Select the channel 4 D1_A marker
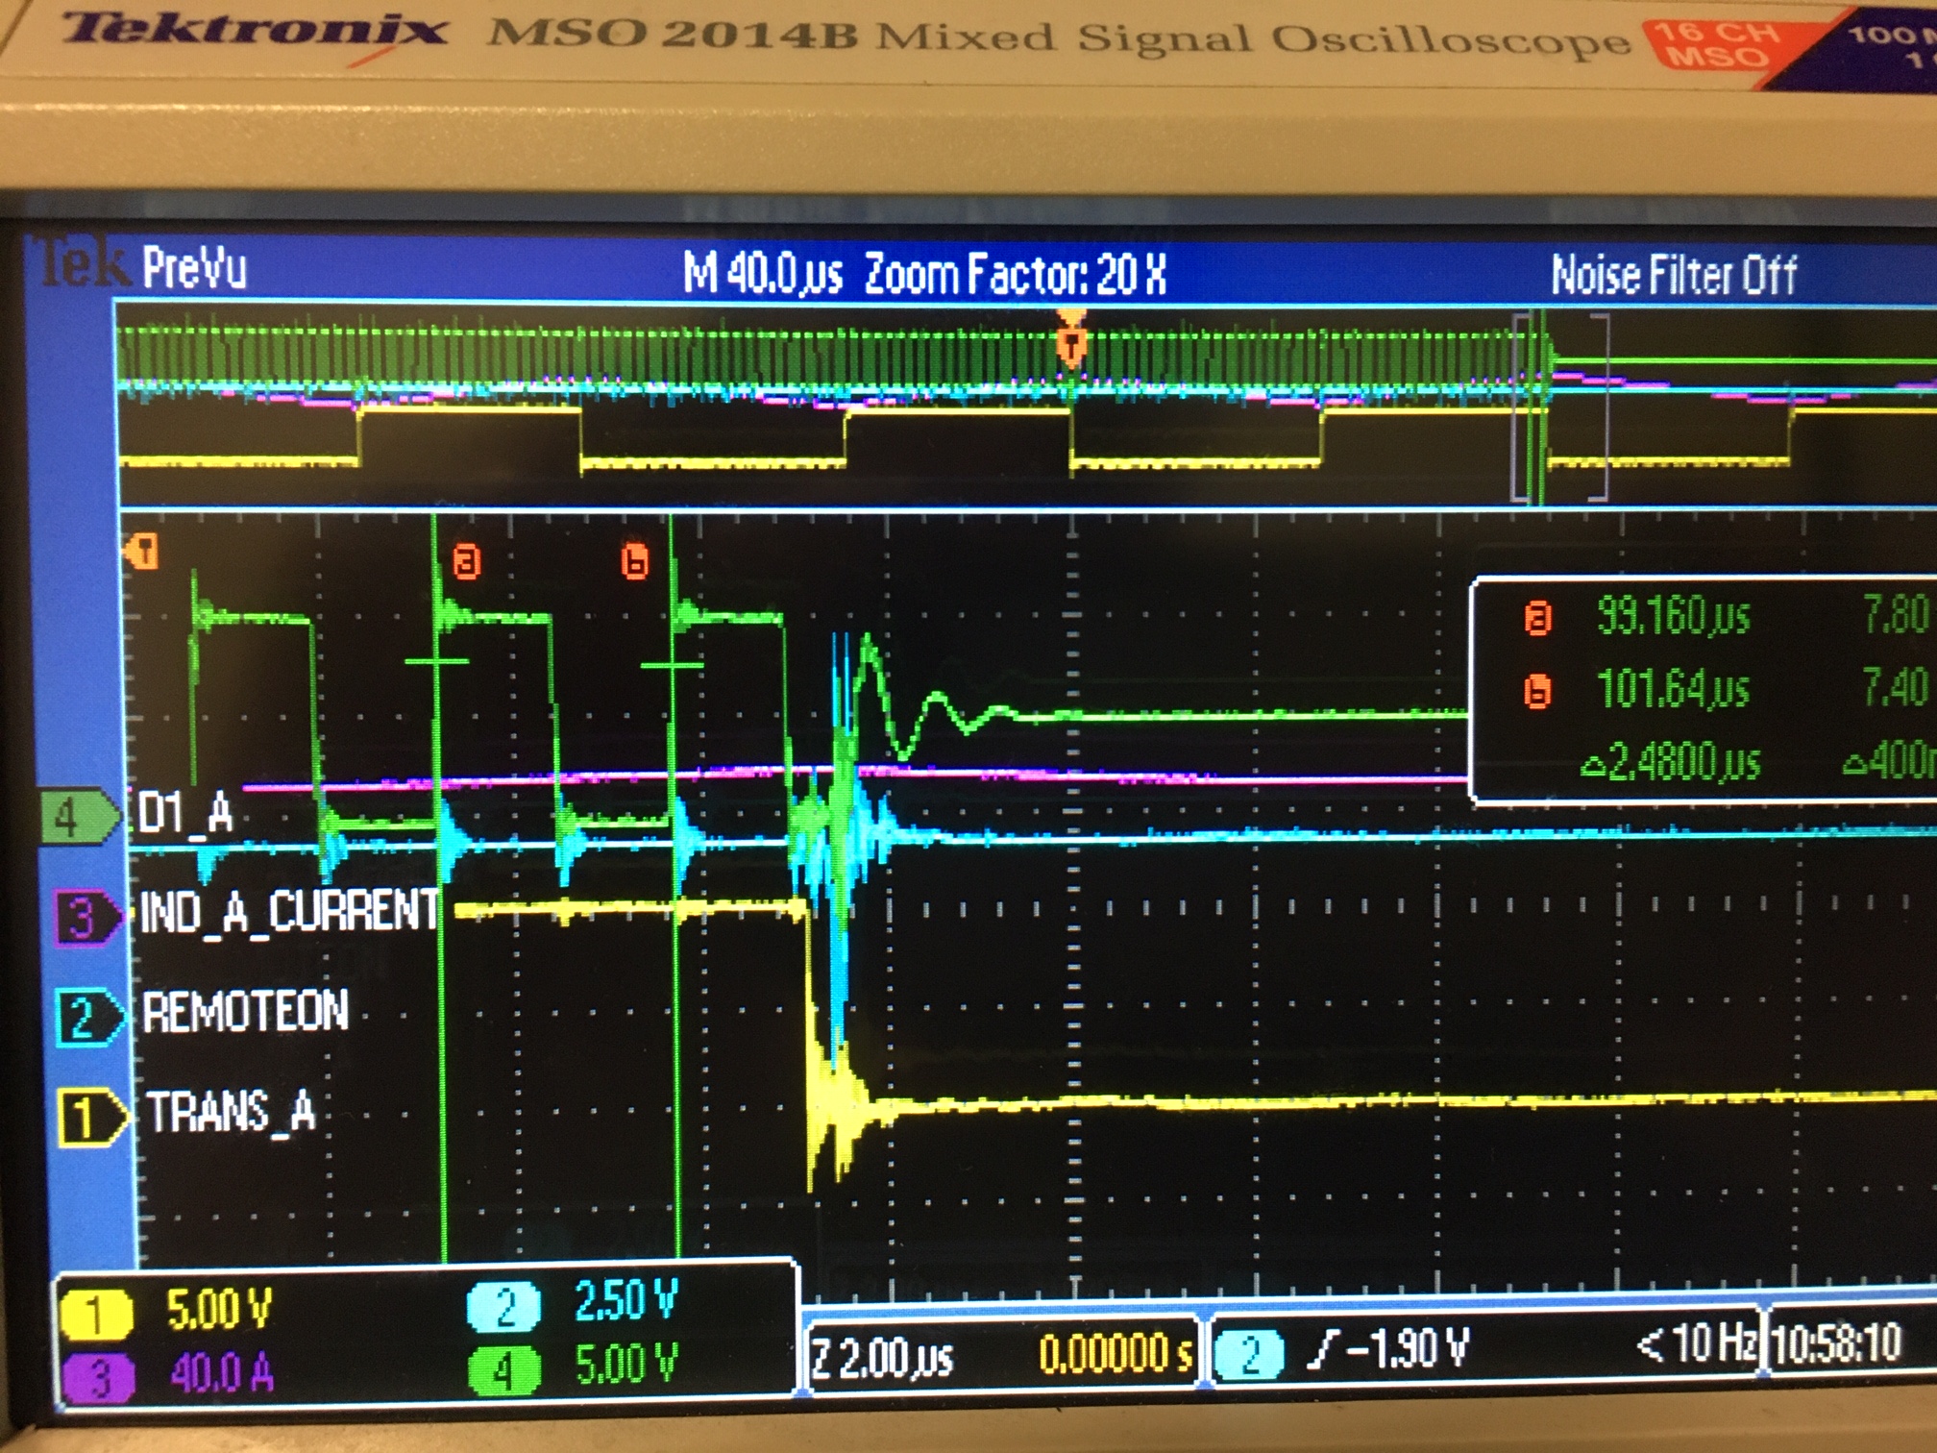This screenshot has width=1937, height=1453. click(79, 817)
